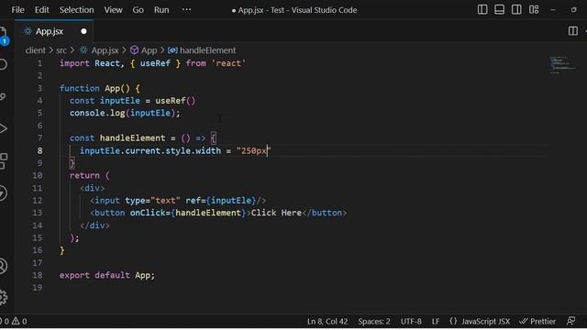Open Run and Debug view
This screenshot has height=330, width=587.
(3, 128)
